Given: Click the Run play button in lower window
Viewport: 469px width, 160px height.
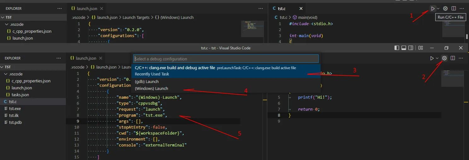Looking at the screenshot, I should click(x=432, y=58).
